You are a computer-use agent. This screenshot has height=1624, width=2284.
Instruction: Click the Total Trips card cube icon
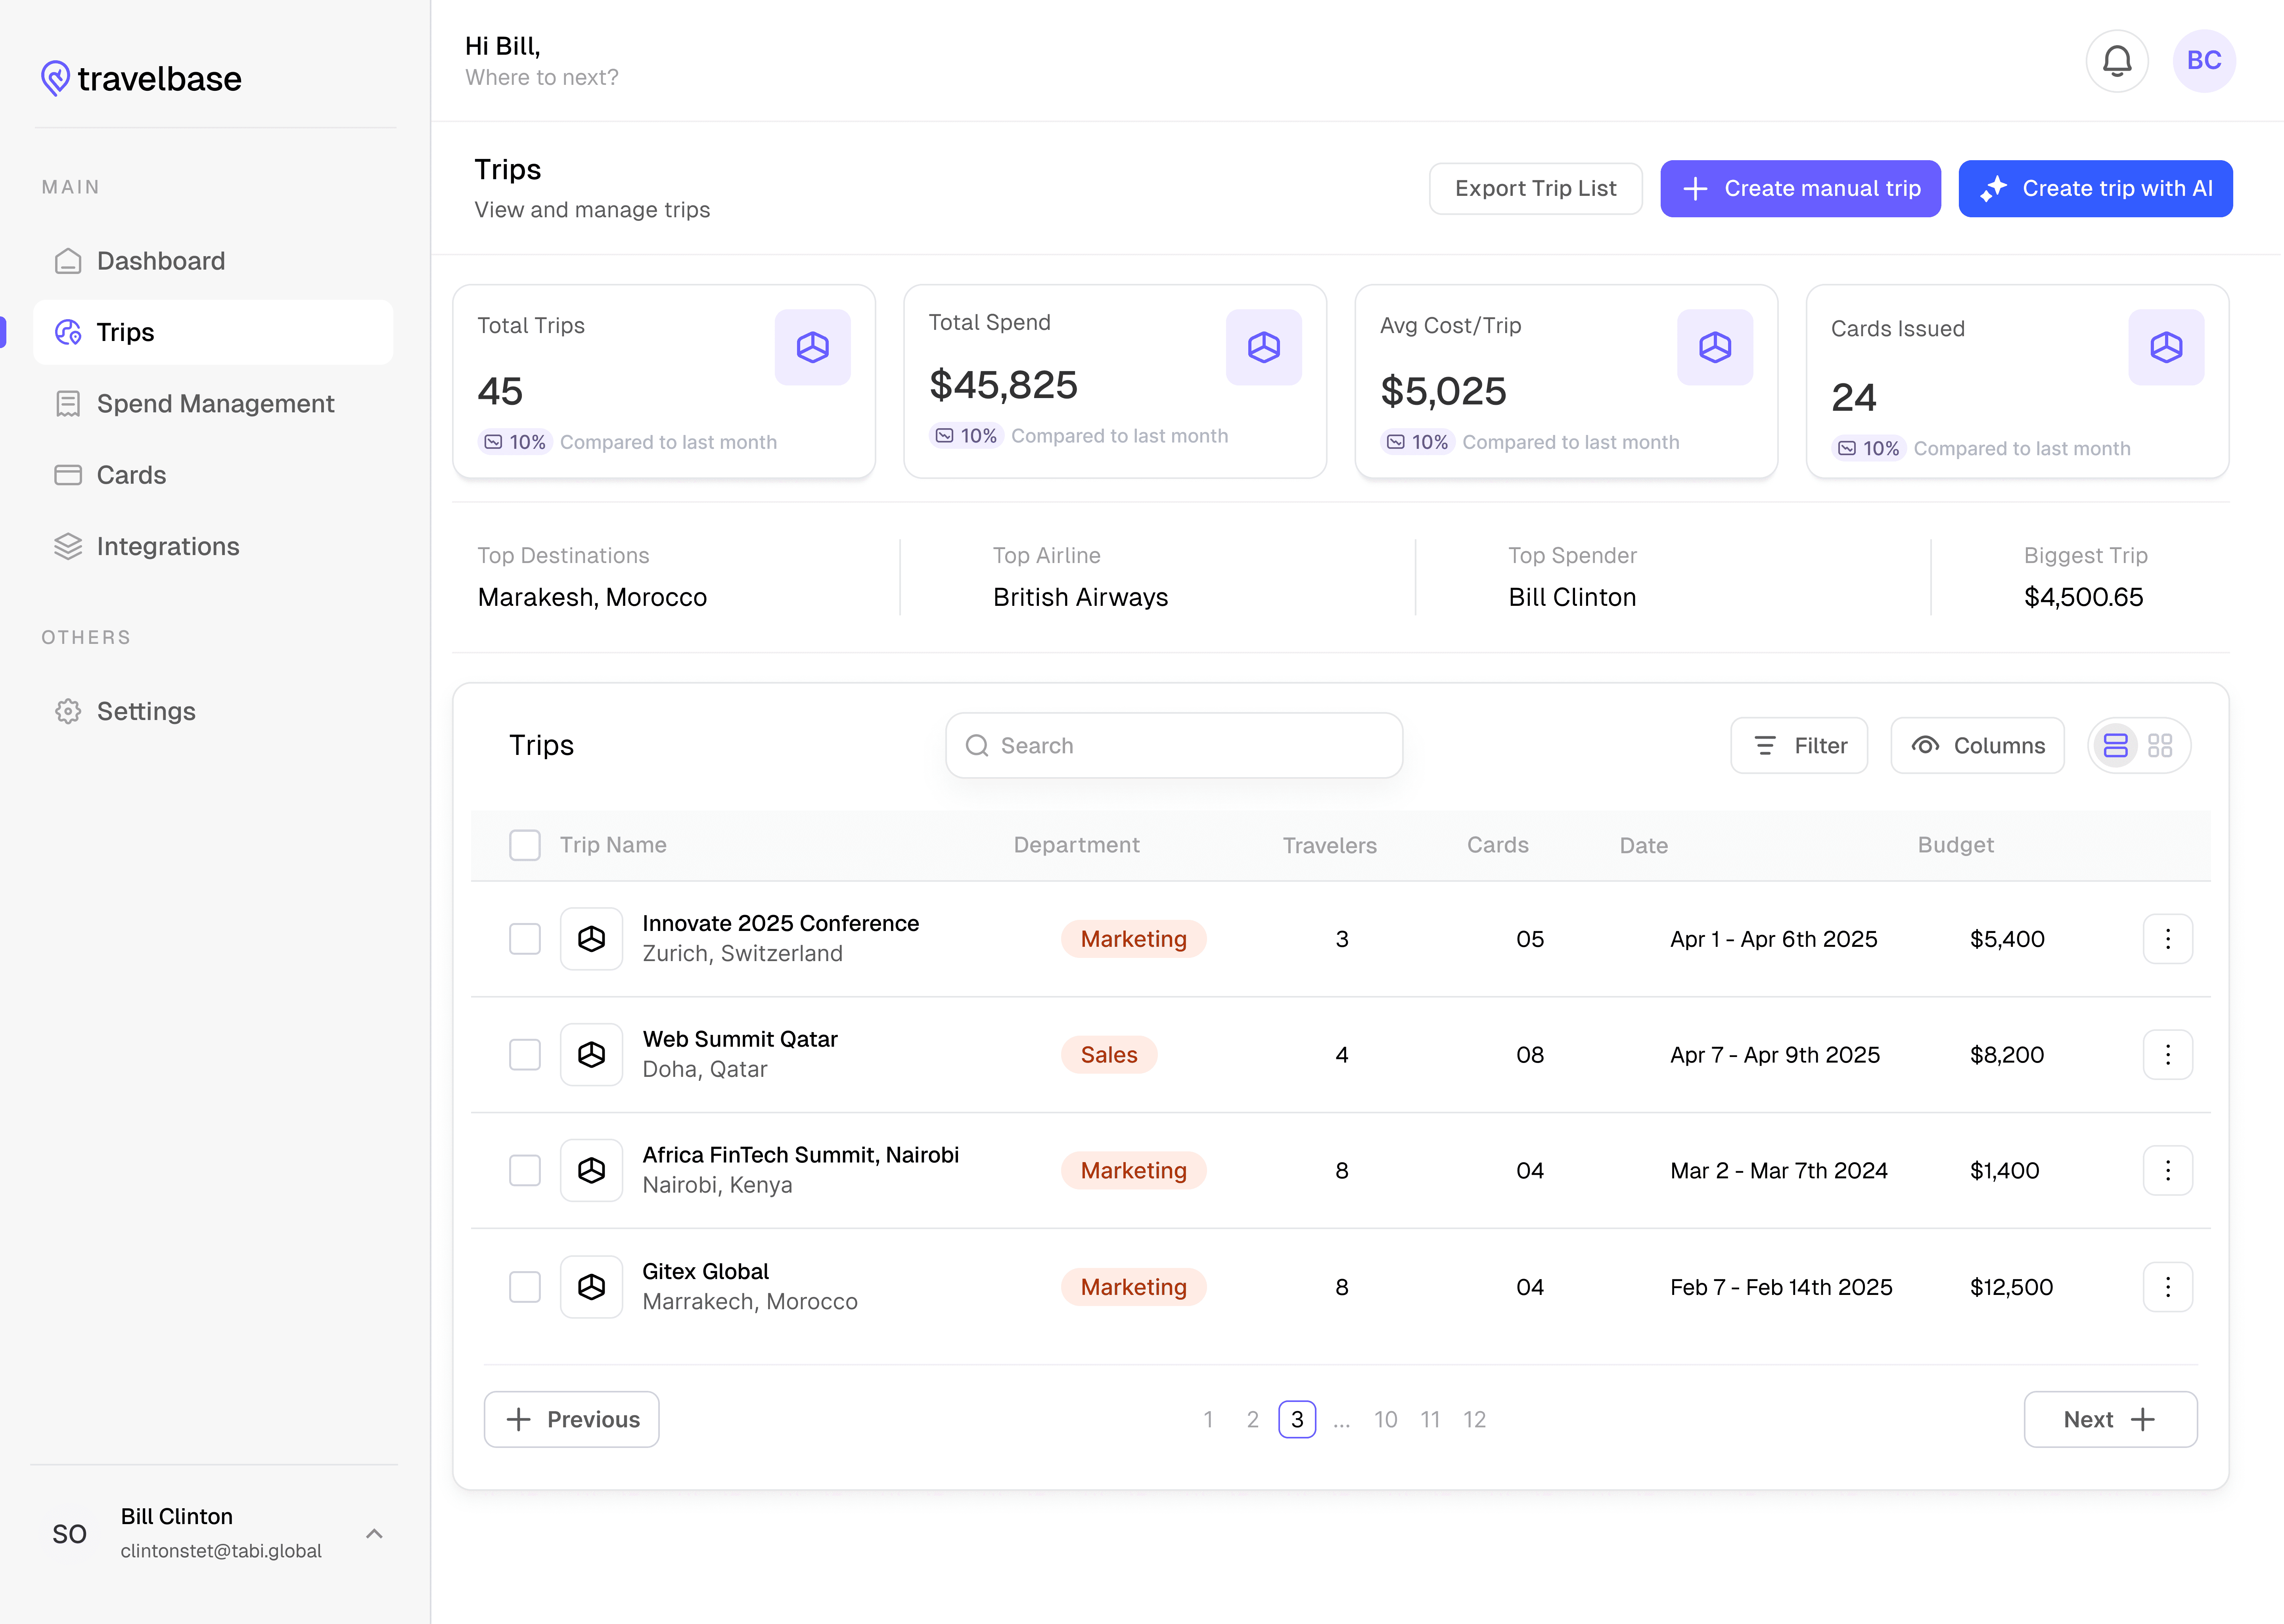tap(812, 347)
